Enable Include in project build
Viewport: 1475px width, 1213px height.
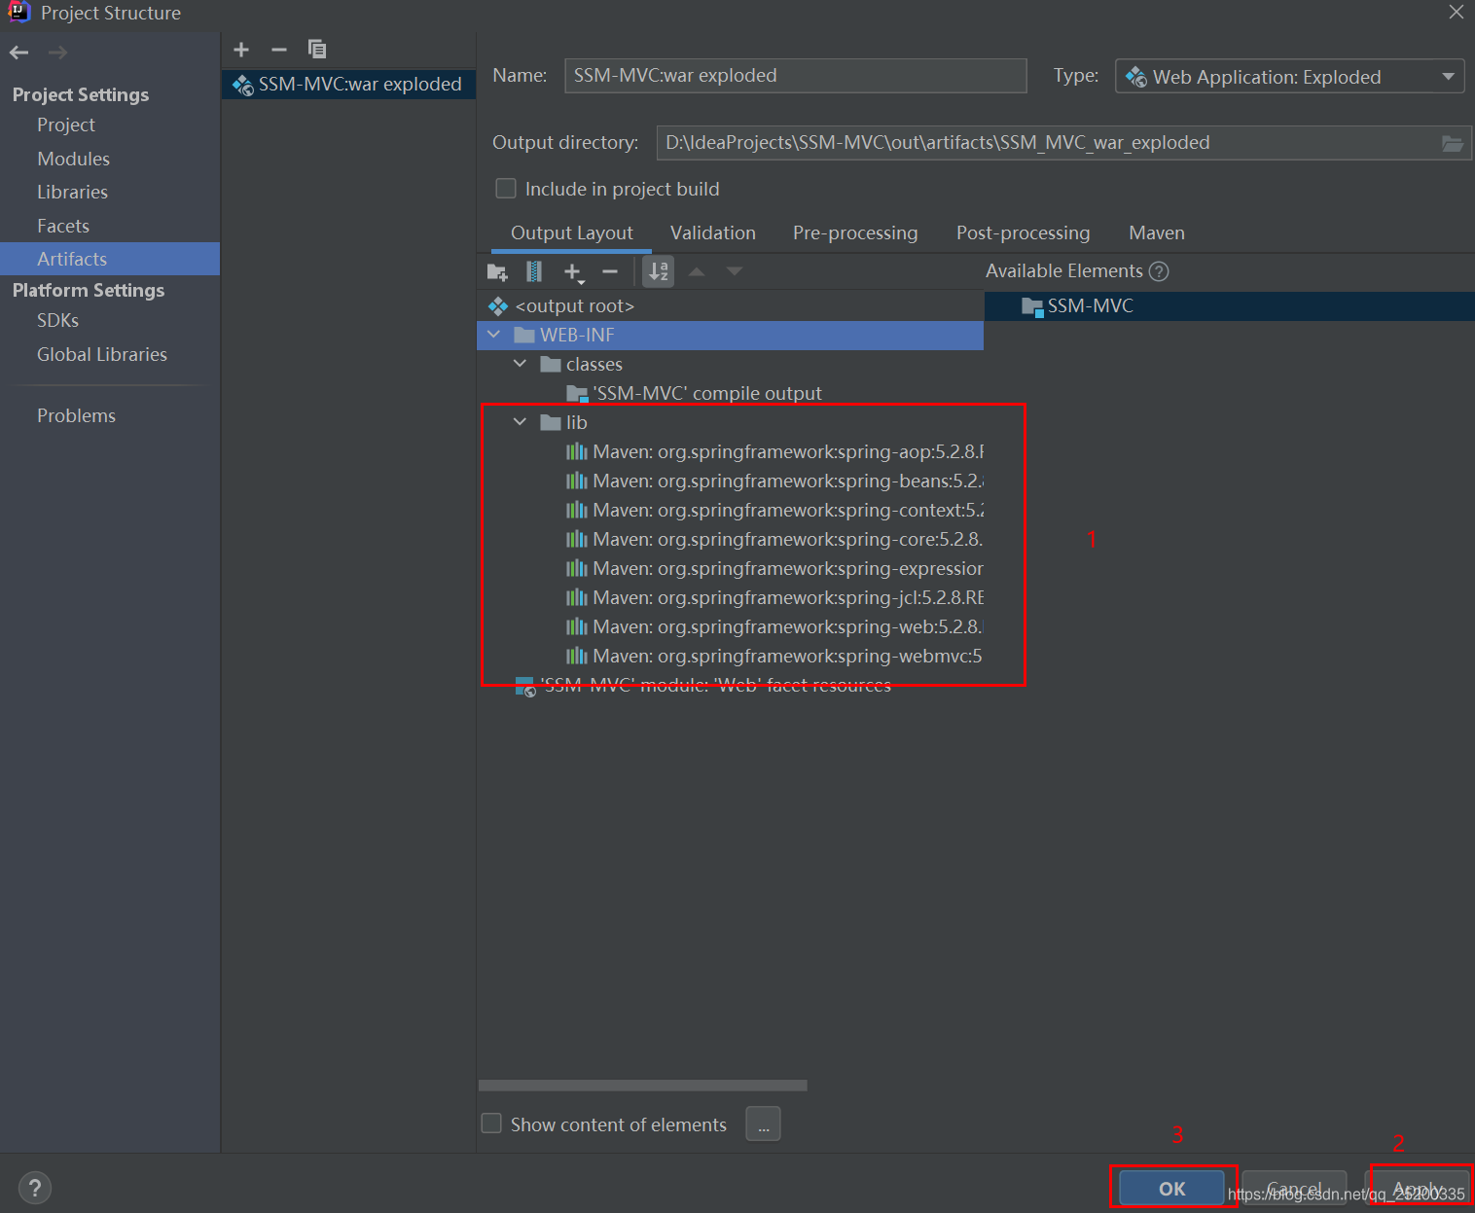506,189
